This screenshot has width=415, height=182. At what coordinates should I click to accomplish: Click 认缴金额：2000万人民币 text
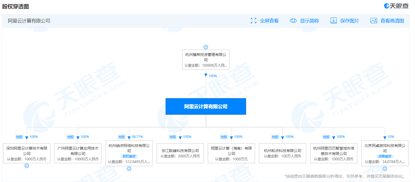(180, 156)
